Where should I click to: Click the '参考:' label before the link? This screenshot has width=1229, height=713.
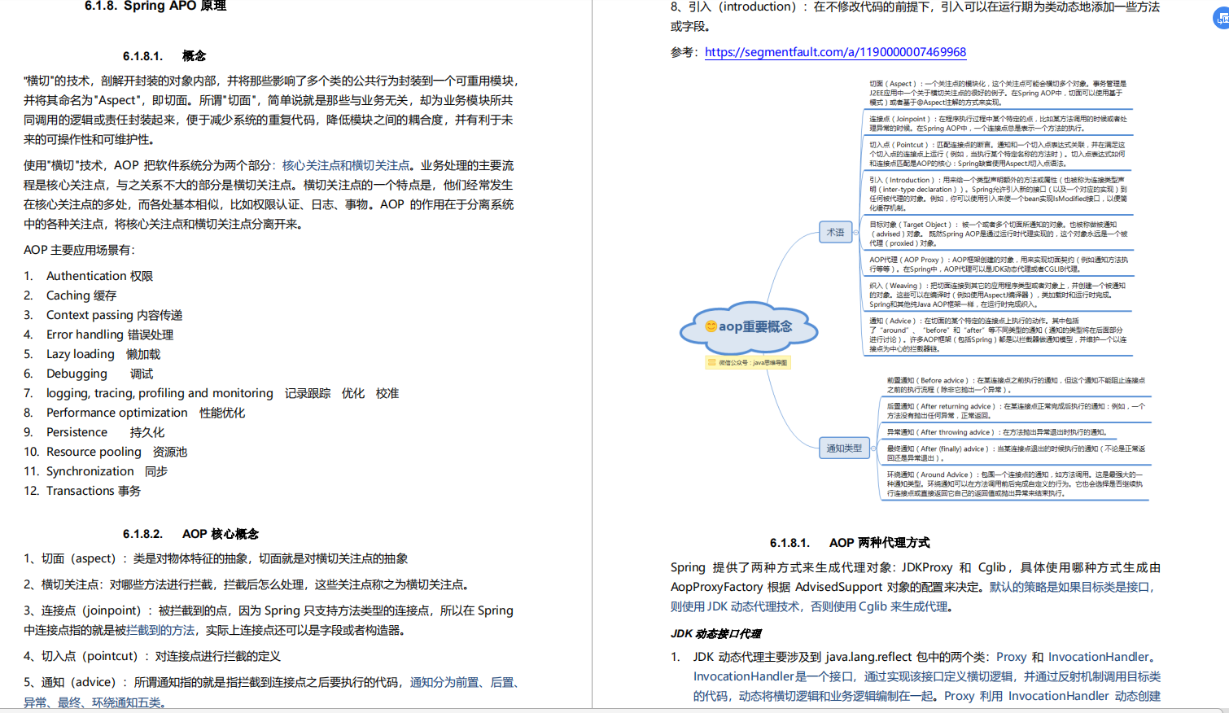coord(684,52)
